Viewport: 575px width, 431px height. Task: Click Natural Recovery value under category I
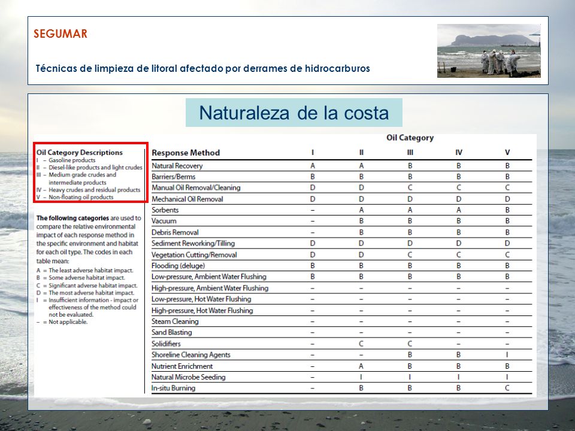pyautogui.click(x=313, y=166)
